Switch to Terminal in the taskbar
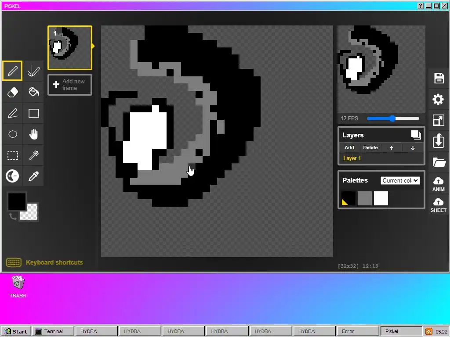This screenshot has height=337, width=450. 53,331
